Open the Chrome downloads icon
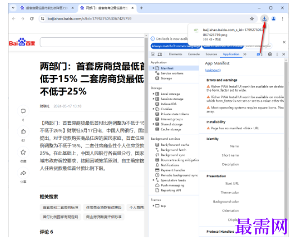This screenshot has height=244, width=298. click(264, 19)
